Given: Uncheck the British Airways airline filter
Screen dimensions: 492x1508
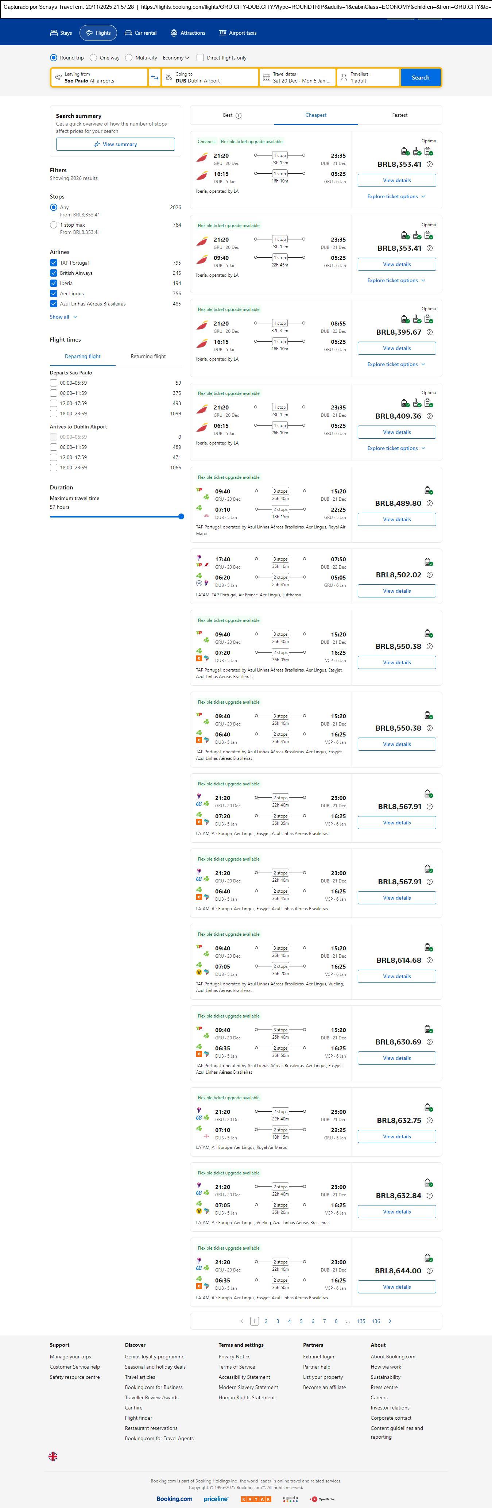Looking at the screenshot, I should click(54, 273).
